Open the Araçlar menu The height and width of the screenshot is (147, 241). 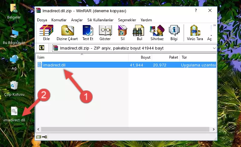coord(77,20)
